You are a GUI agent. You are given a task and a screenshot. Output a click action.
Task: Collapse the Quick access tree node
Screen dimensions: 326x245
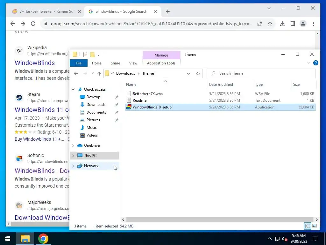coord(73,89)
